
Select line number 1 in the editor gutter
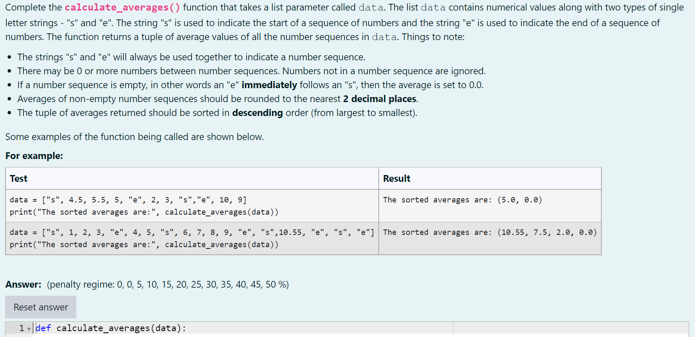pyautogui.click(x=22, y=328)
